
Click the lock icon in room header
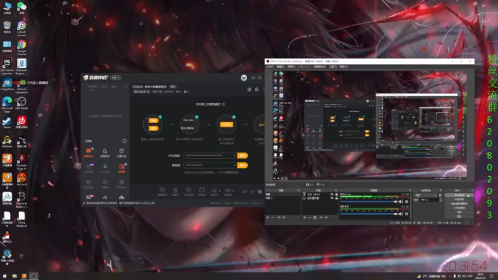[x=256, y=90]
